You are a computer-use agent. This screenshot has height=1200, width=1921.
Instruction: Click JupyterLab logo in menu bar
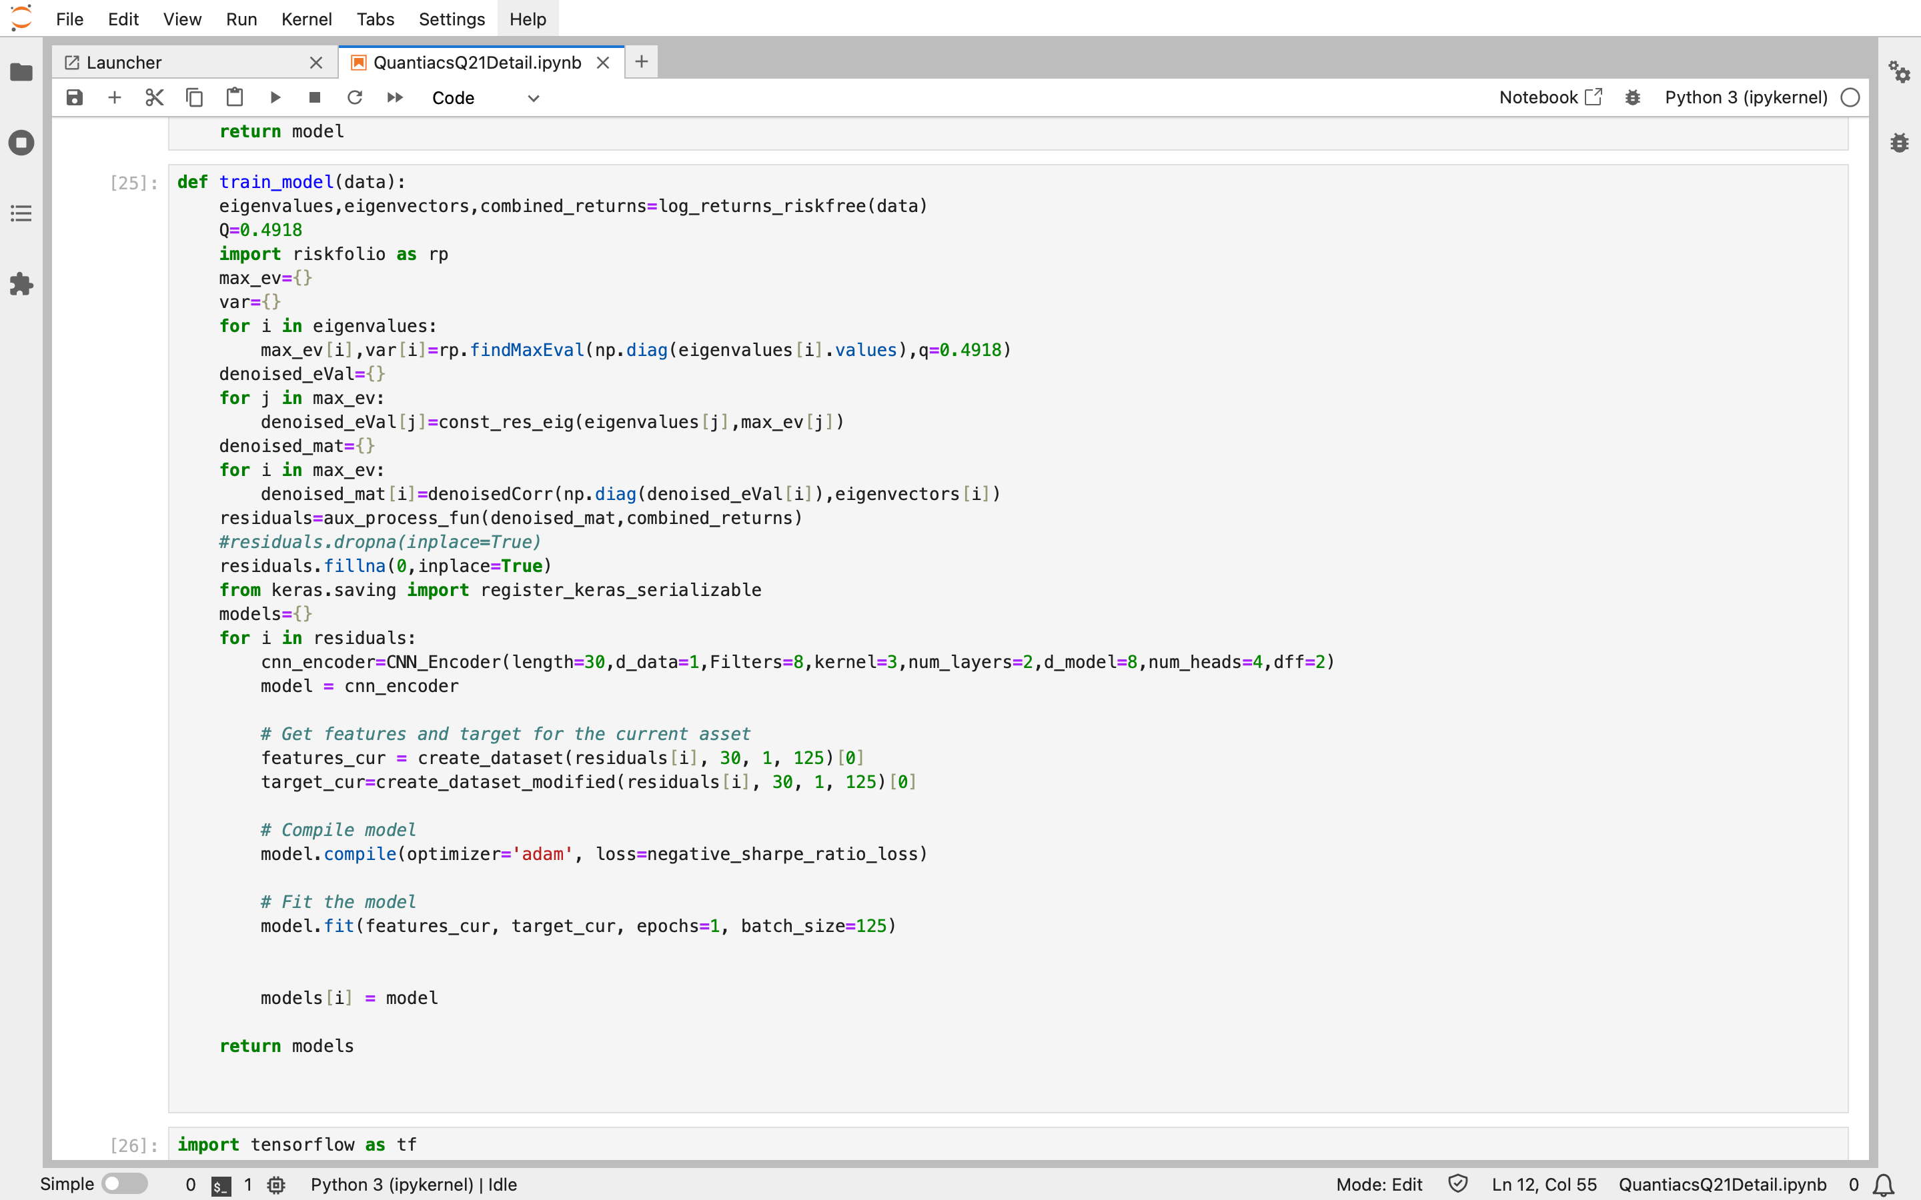click(x=21, y=17)
